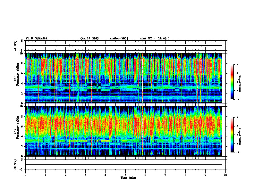This screenshot has height=196, width=254.
Task: Click the "-8" label on ch.2 color bar
Action: tap(237, 135)
